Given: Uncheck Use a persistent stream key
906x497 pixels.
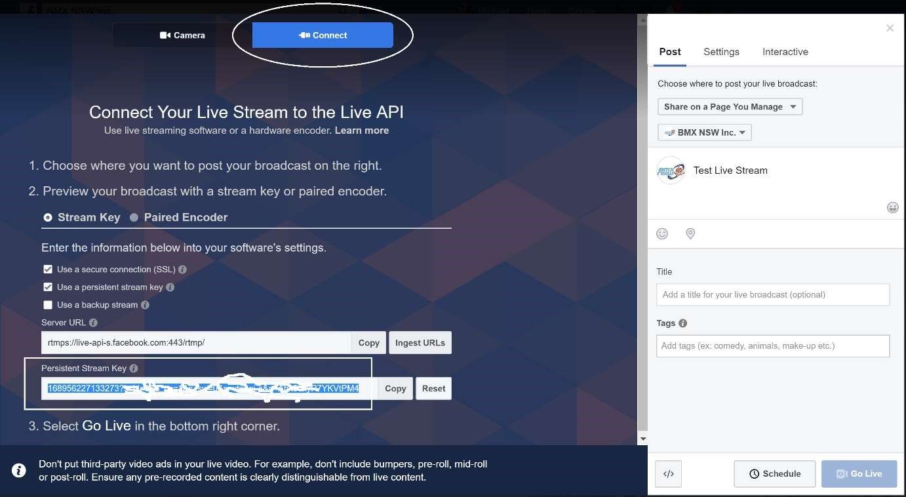Looking at the screenshot, I should [48, 287].
